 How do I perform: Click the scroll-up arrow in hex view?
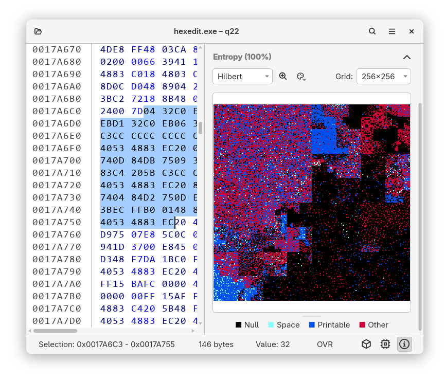pos(201,47)
